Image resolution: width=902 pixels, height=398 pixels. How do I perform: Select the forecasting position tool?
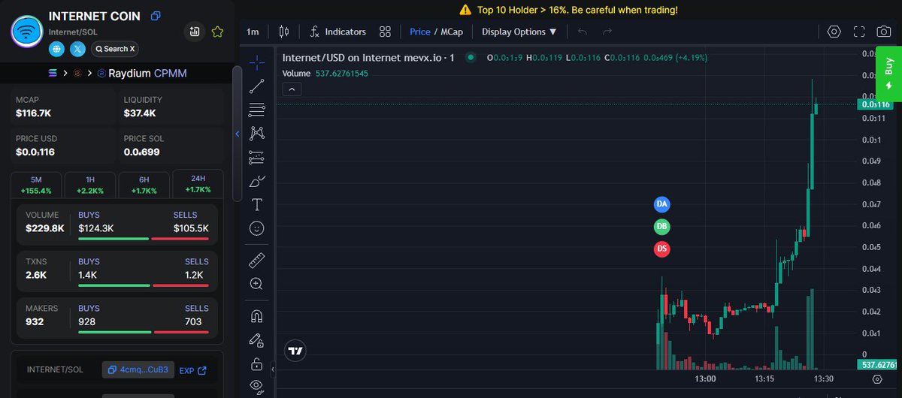[256, 157]
